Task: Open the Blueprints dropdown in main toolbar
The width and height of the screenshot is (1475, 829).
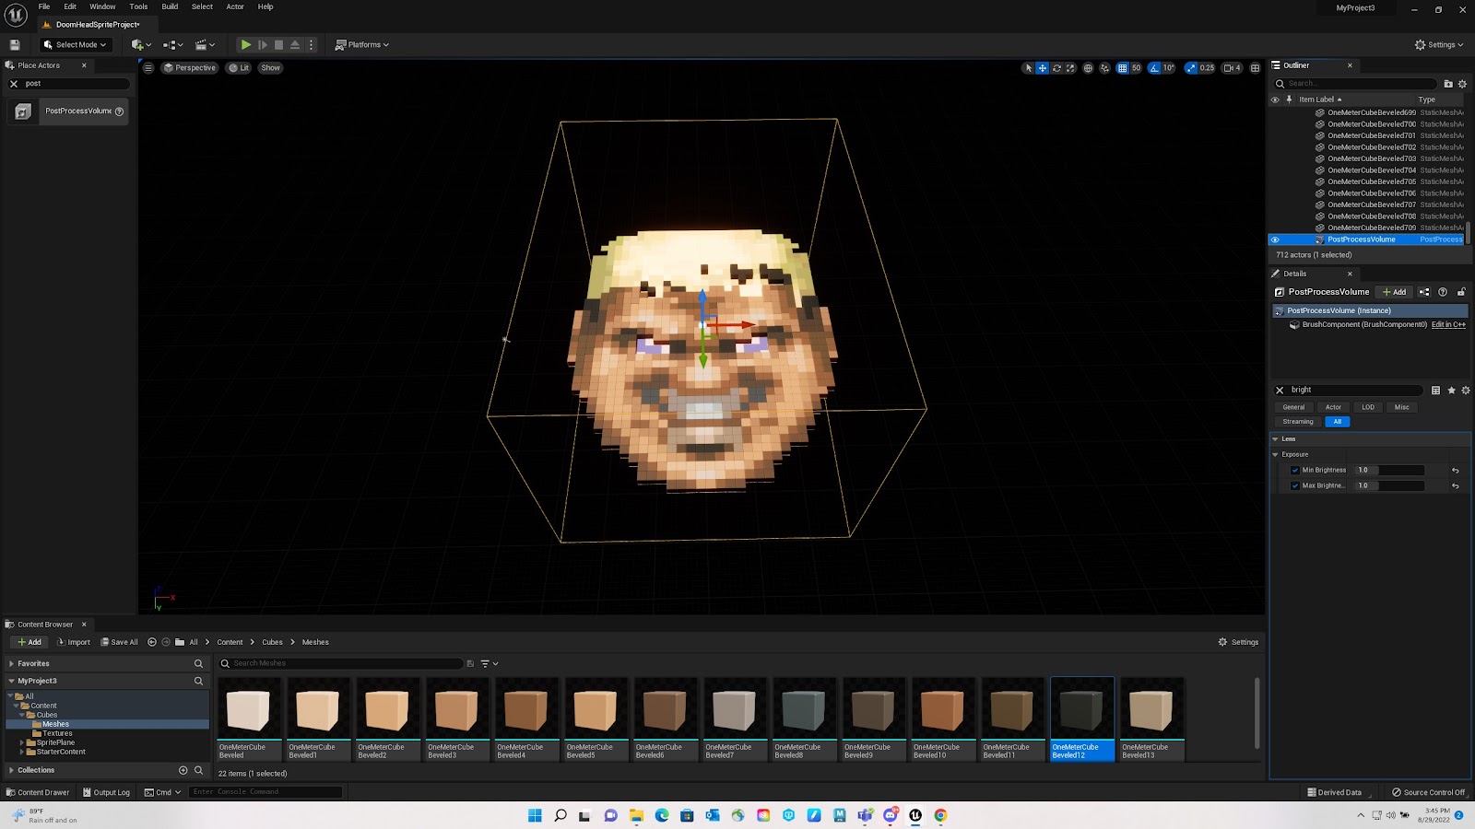Action: pos(172,44)
